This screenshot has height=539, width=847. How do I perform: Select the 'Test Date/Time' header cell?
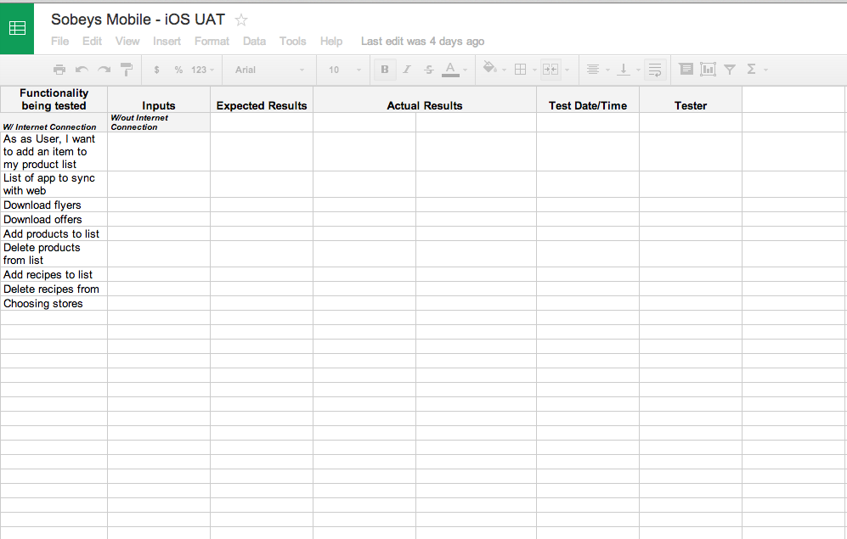pyautogui.click(x=588, y=99)
